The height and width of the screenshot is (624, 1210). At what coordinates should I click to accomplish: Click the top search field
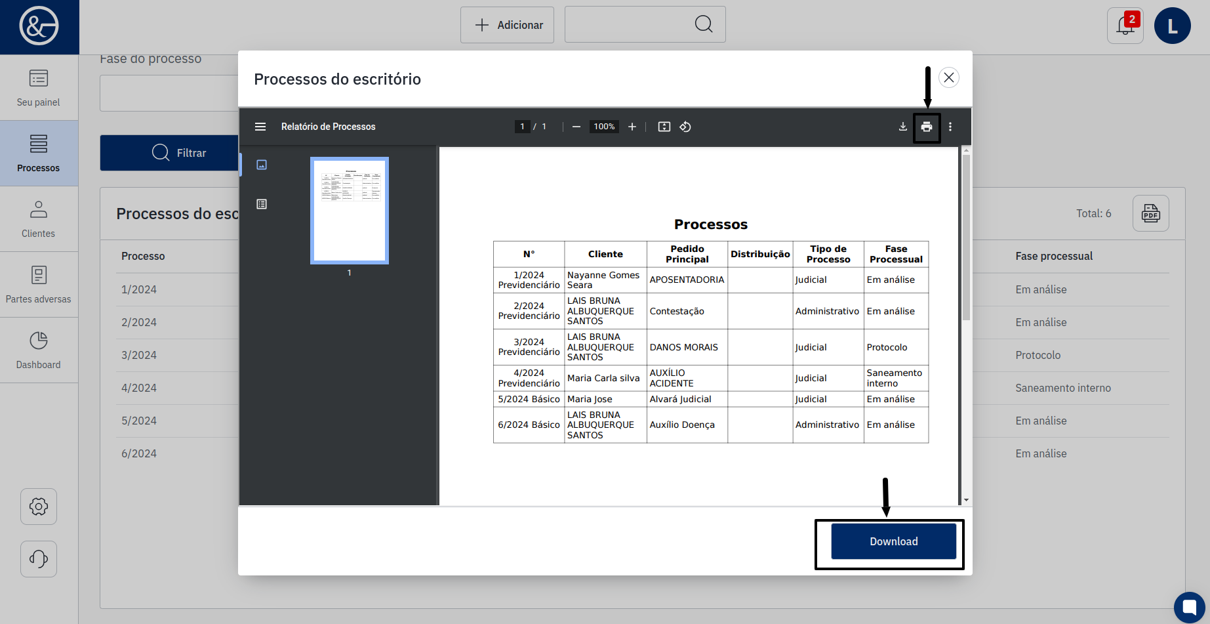645,25
